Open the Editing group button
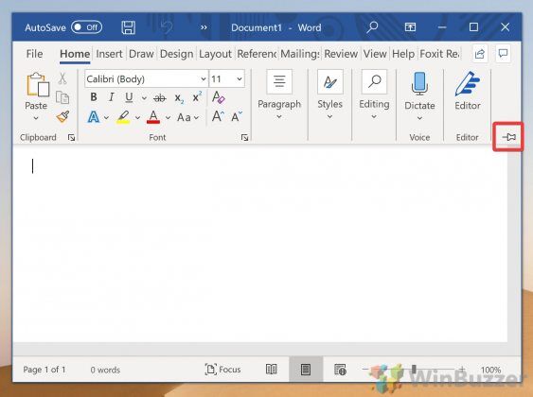The height and width of the screenshot is (397, 533). tap(374, 95)
